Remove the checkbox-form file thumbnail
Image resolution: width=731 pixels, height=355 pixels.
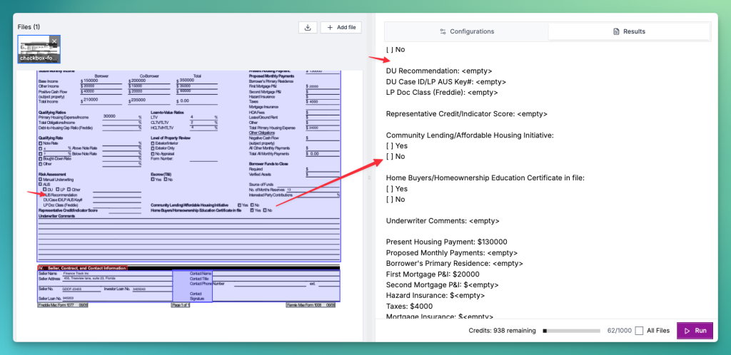(x=54, y=41)
